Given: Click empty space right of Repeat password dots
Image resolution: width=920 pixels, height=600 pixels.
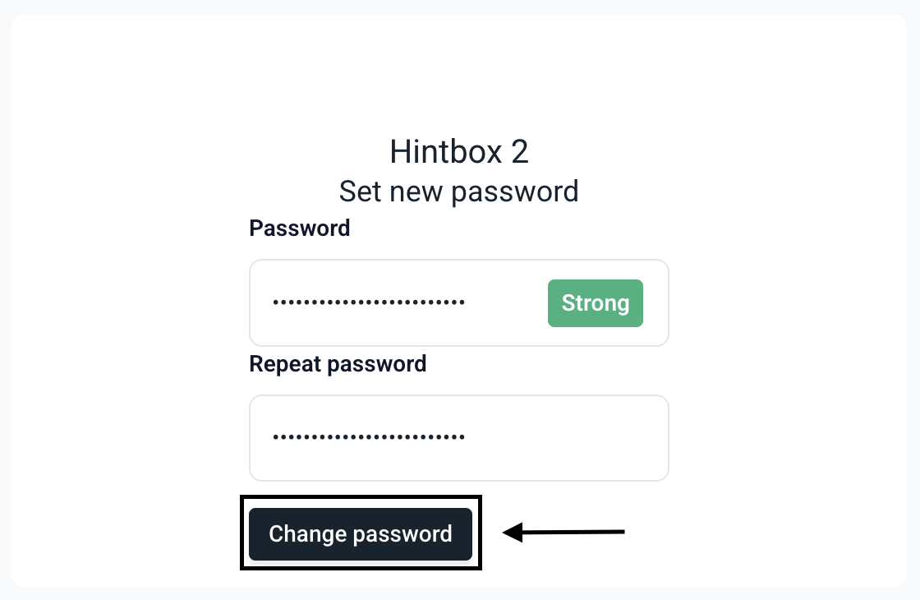Looking at the screenshot, I should 567,438.
